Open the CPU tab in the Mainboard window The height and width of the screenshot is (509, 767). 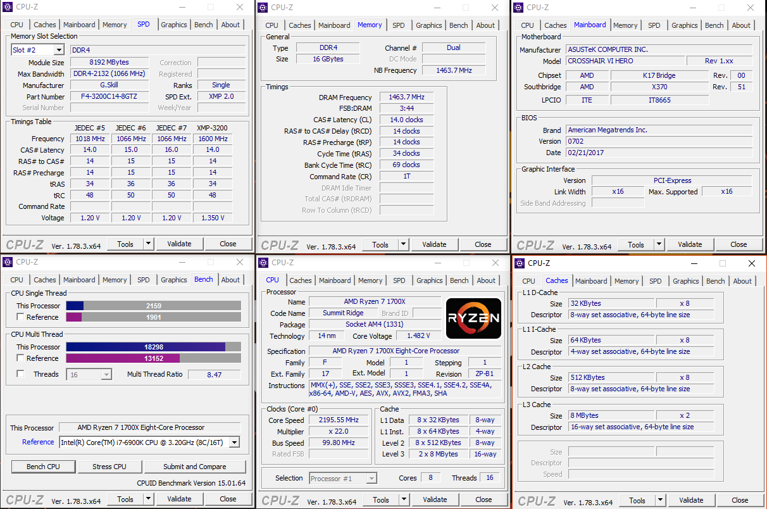pyautogui.click(x=527, y=25)
